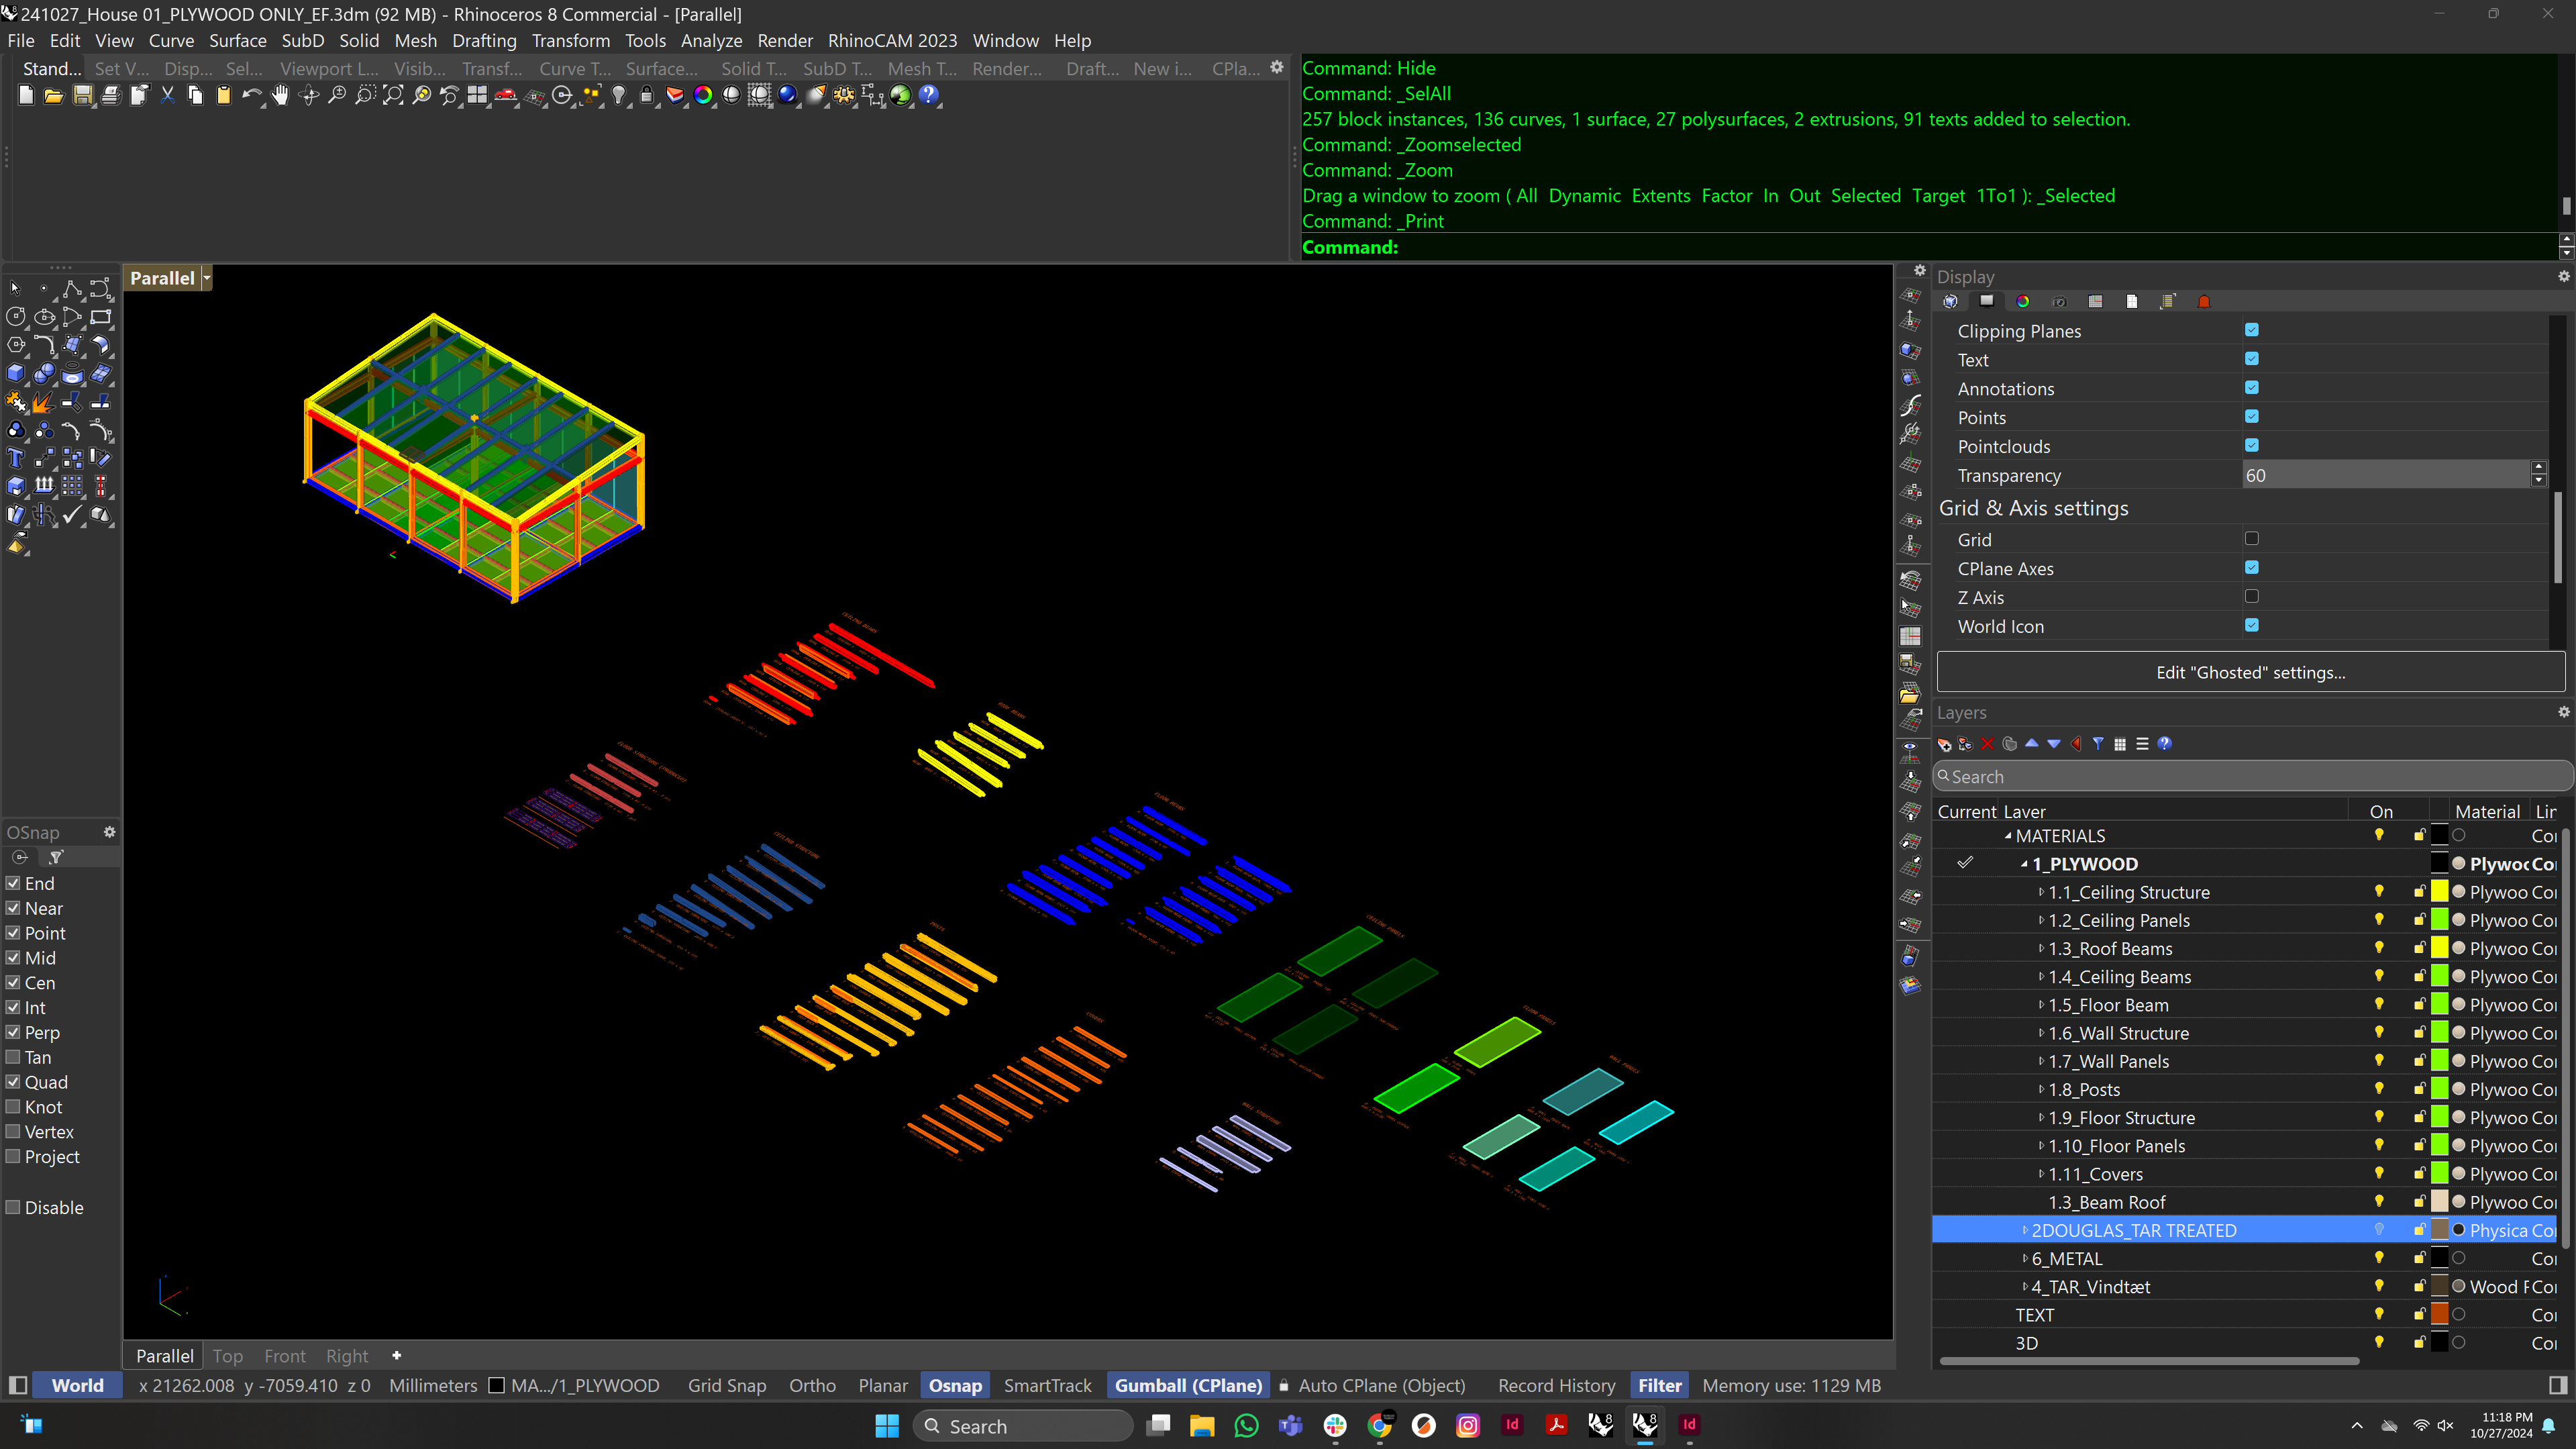Collapse the MATERIALS layer tree
This screenshot has width=2576, height=1449.
(x=2008, y=836)
